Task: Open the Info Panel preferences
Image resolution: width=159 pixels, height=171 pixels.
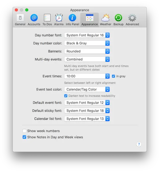Action: [x=72, y=20]
